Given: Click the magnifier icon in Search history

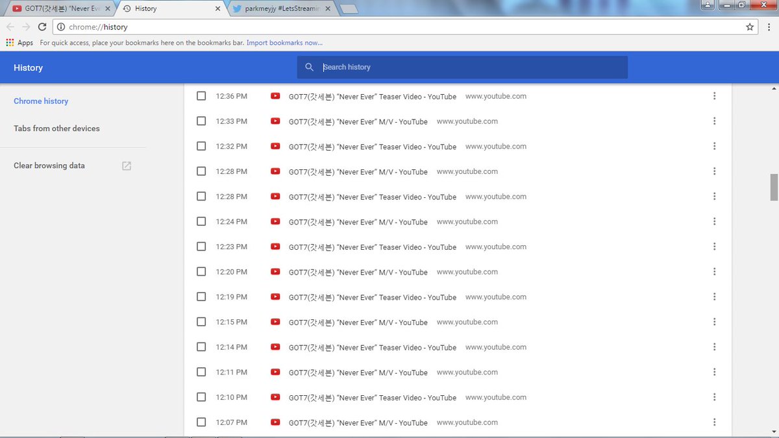Looking at the screenshot, I should [x=310, y=67].
